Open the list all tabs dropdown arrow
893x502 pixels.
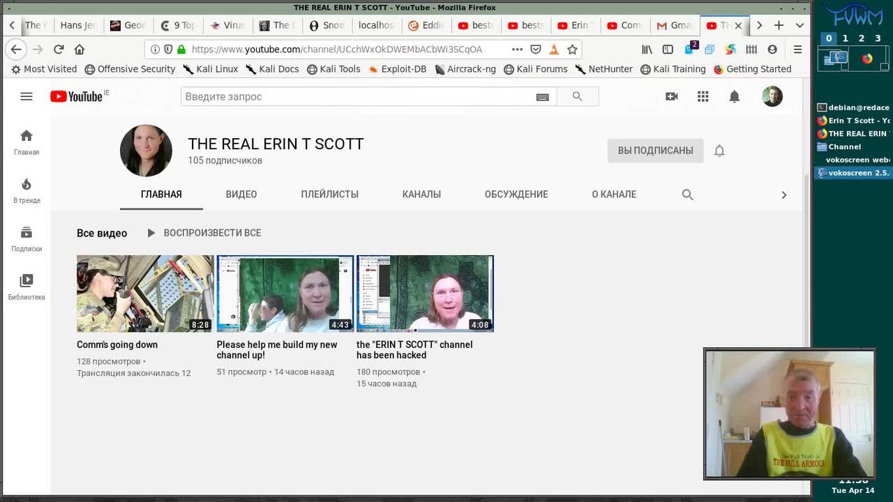point(800,25)
